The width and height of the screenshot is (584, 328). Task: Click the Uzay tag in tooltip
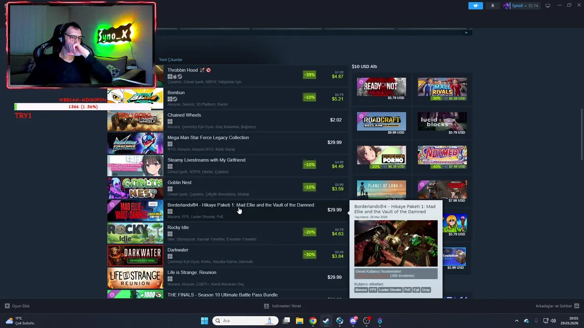pos(426,290)
